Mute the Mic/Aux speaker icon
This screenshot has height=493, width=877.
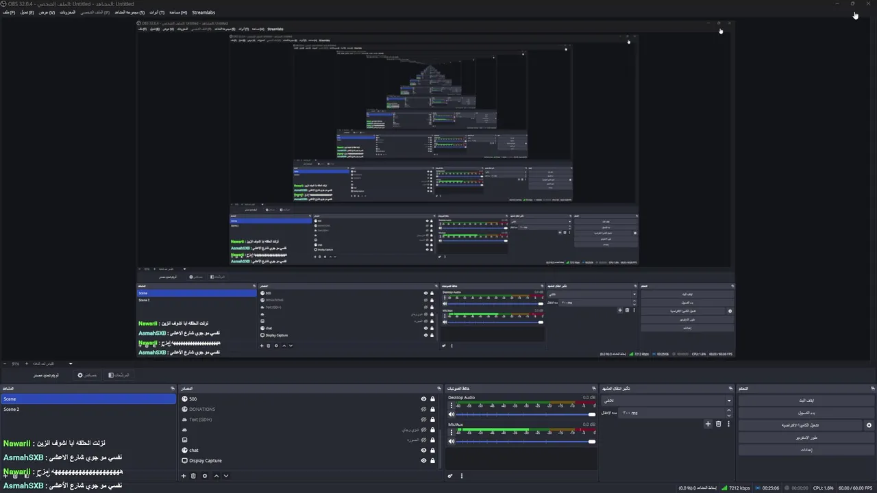tap(452, 441)
